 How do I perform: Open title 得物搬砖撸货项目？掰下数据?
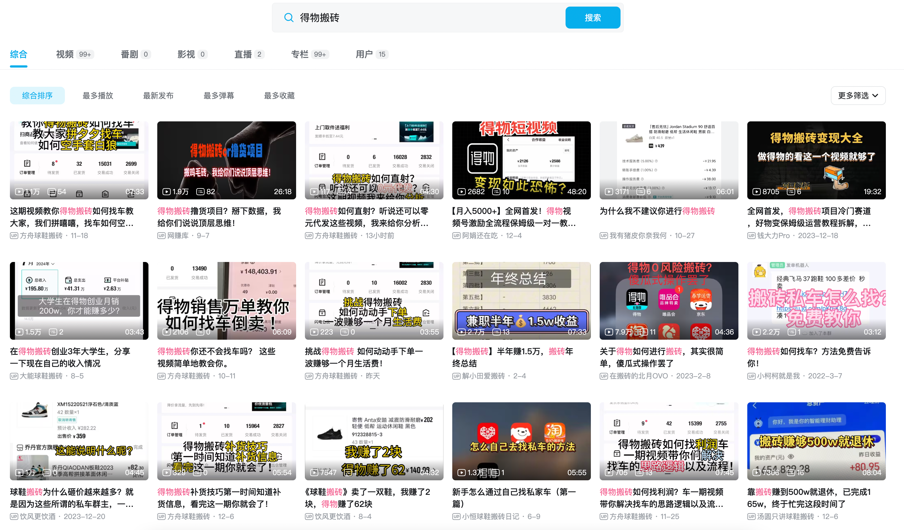[x=219, y=217]
